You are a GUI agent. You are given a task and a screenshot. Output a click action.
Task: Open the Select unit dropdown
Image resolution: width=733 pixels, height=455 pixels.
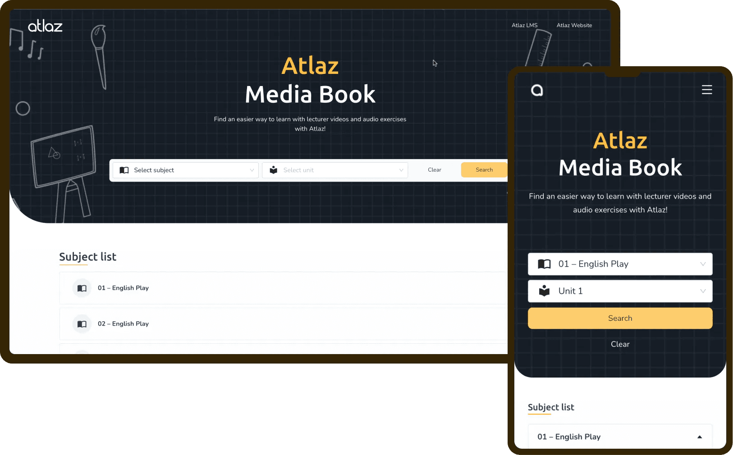click(335, 170)
